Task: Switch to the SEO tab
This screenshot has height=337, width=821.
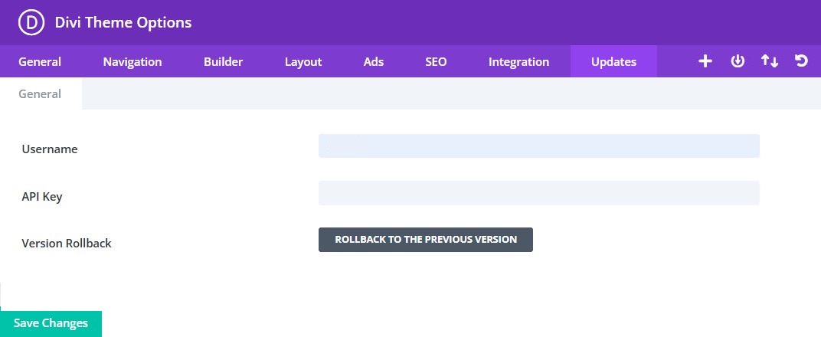Action: click(436, 62)
